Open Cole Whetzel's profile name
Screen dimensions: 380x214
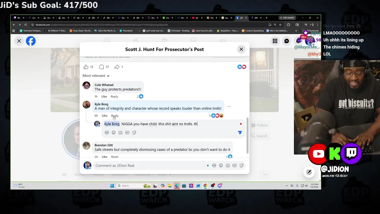[104, 85]
